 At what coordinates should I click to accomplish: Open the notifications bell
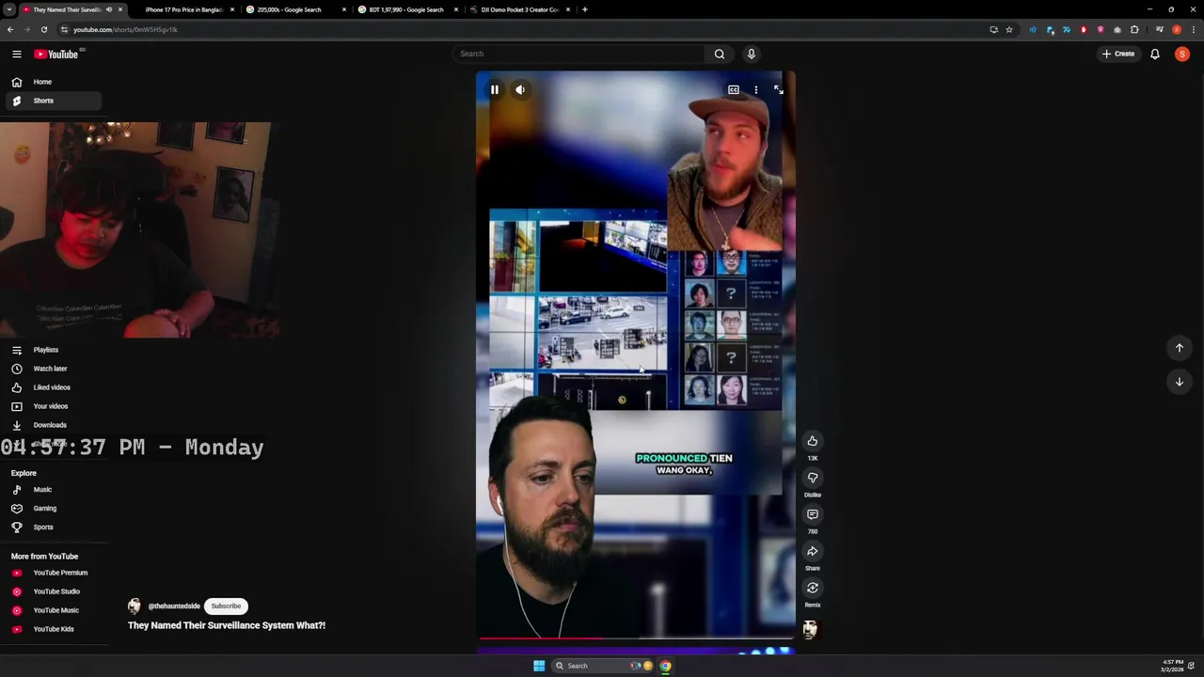[x=1155, y=54]
